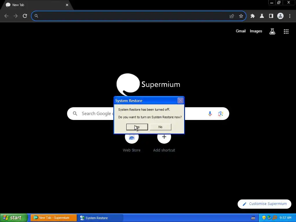The image size is (296, 222).
Task: Open the Google apps grid
Action: (x=286, y=31)
